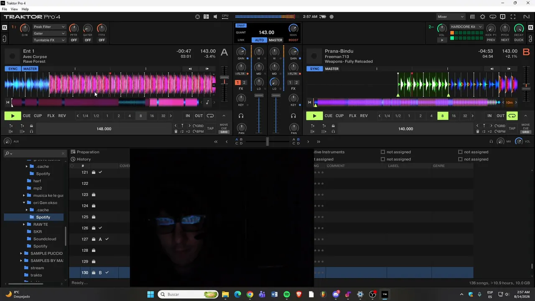Expand the SAMPLE PUCCIO folder

pyautogui.click(x=21, y=253)
